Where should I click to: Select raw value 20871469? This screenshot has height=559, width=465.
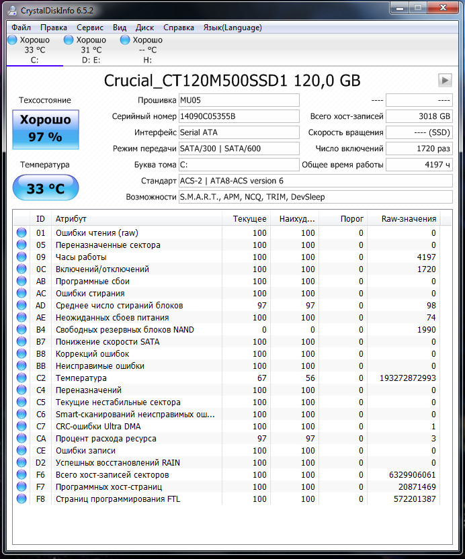(417, 487)
